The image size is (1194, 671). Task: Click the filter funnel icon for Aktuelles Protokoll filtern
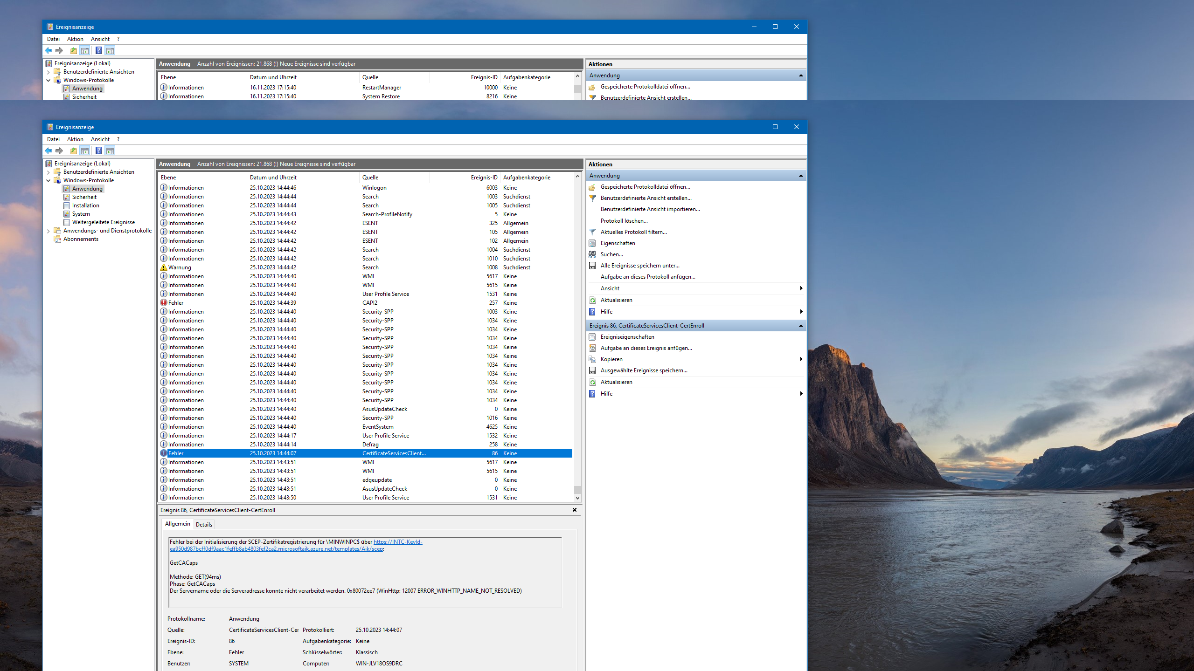pos(592,232)
